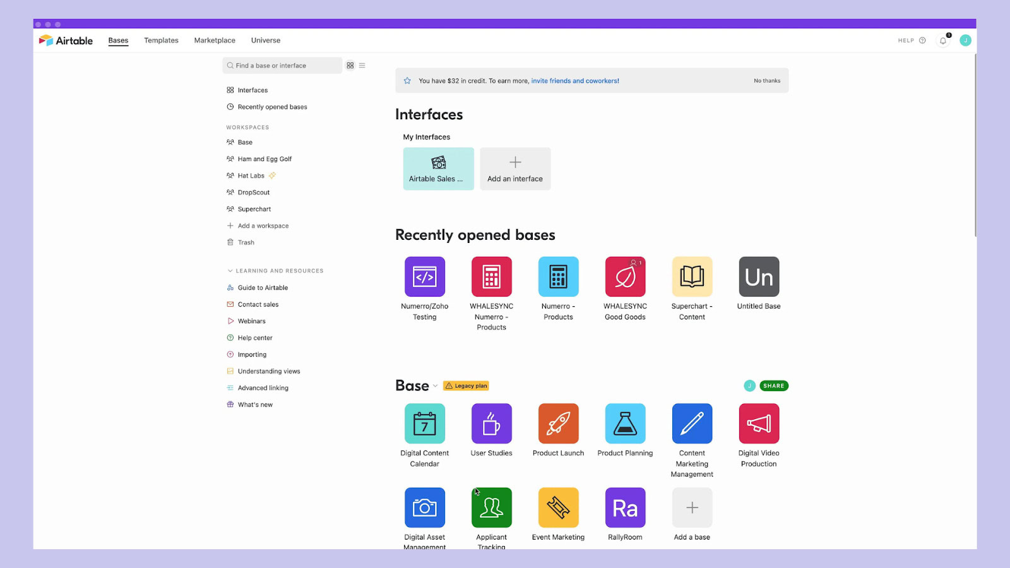Click the Add an interface tile

tap(515, 169)
